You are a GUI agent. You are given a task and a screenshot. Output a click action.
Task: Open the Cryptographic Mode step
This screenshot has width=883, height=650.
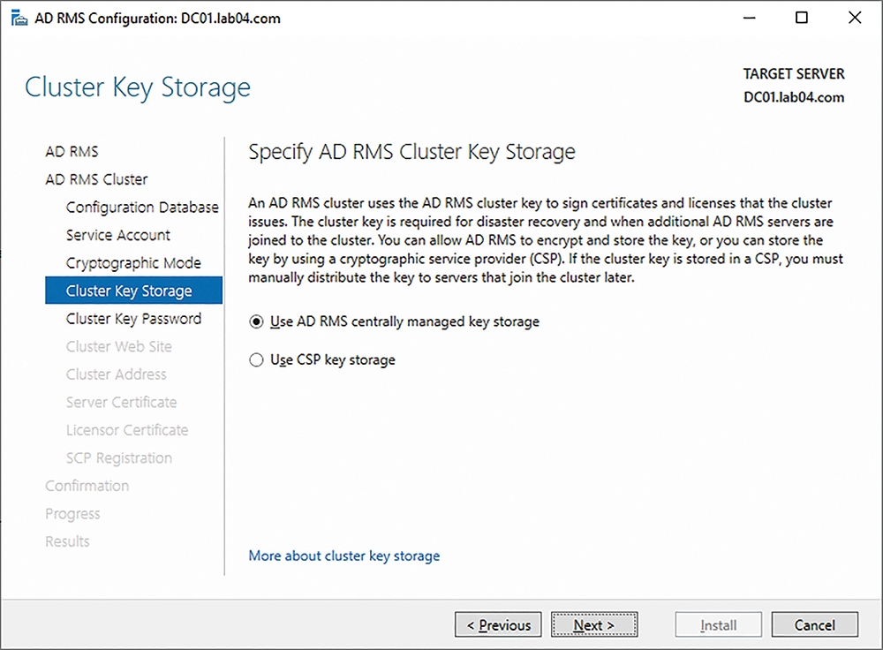click(x=133, y=263)
